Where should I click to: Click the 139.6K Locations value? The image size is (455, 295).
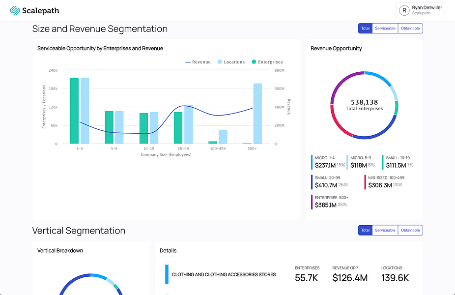[x=395, y=278]
